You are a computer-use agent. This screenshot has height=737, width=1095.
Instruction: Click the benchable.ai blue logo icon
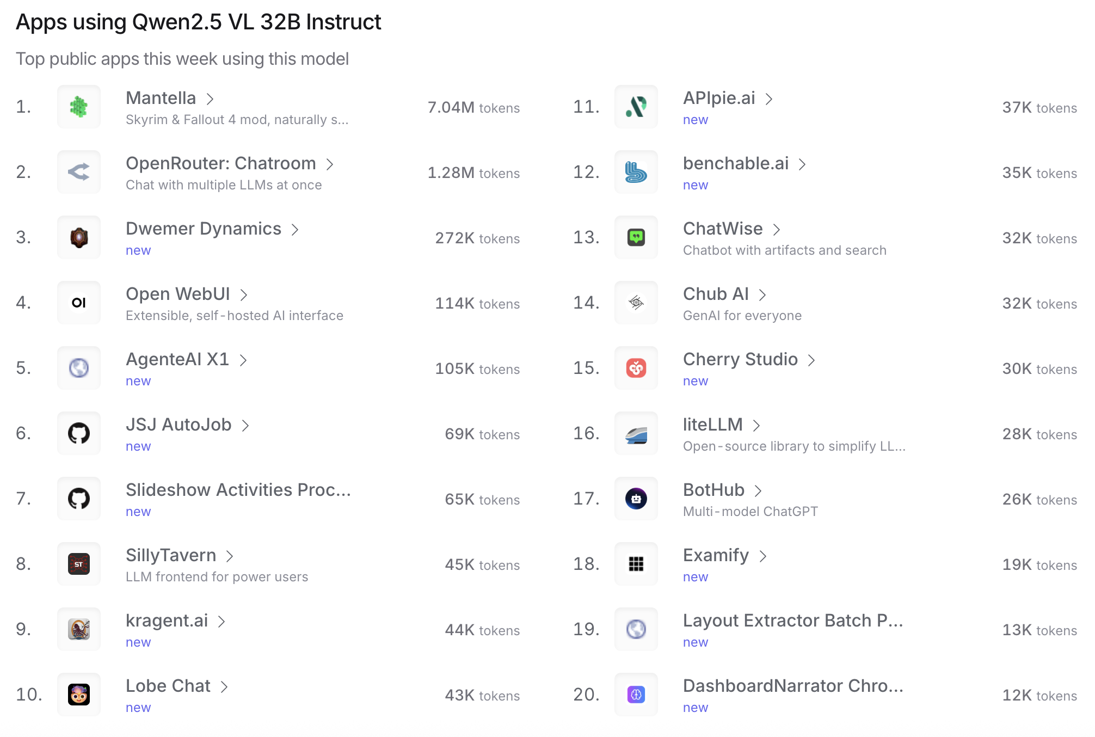pos(636,172)
